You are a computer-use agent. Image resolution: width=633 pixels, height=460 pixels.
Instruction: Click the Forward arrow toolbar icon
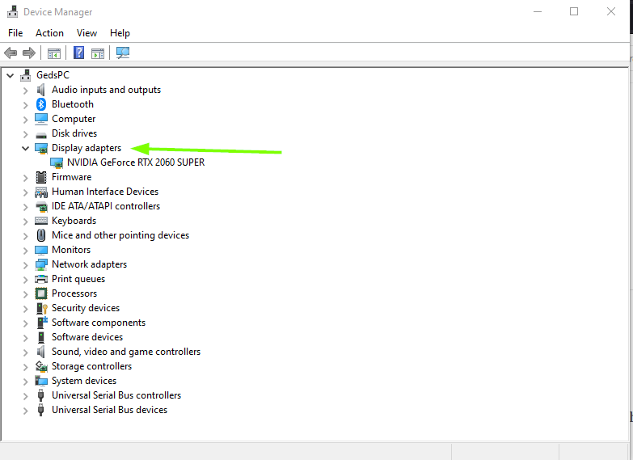coord(29,53)
